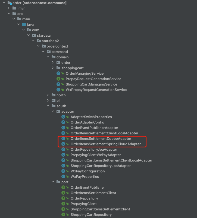Expand the shoppingcart package chevron
Image resolution: width=197 pixels, height=218 pixels.
click(53, 68)
